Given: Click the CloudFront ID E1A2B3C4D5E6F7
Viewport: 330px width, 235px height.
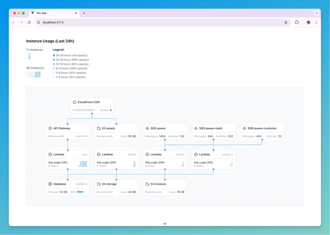Looking at the screenshot, I should [x=84, y=110].
